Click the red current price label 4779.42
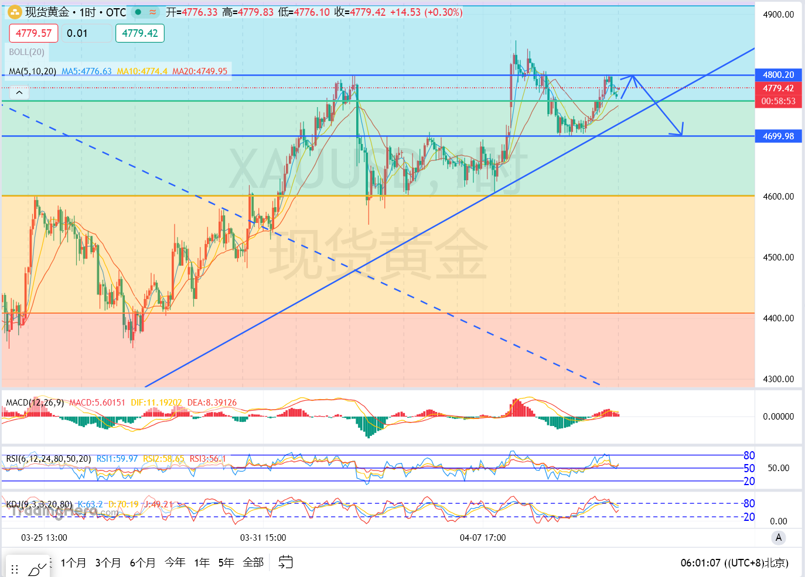 (x=779, y=88)
